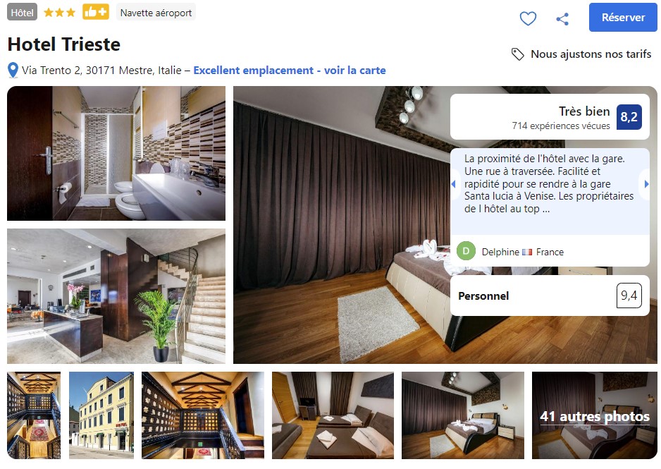Click the thumbs-up preferred partner badge
Screen dimensions: 661x469
click(96, 12)
